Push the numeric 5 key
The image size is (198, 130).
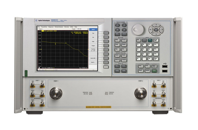tap(144, 50)
